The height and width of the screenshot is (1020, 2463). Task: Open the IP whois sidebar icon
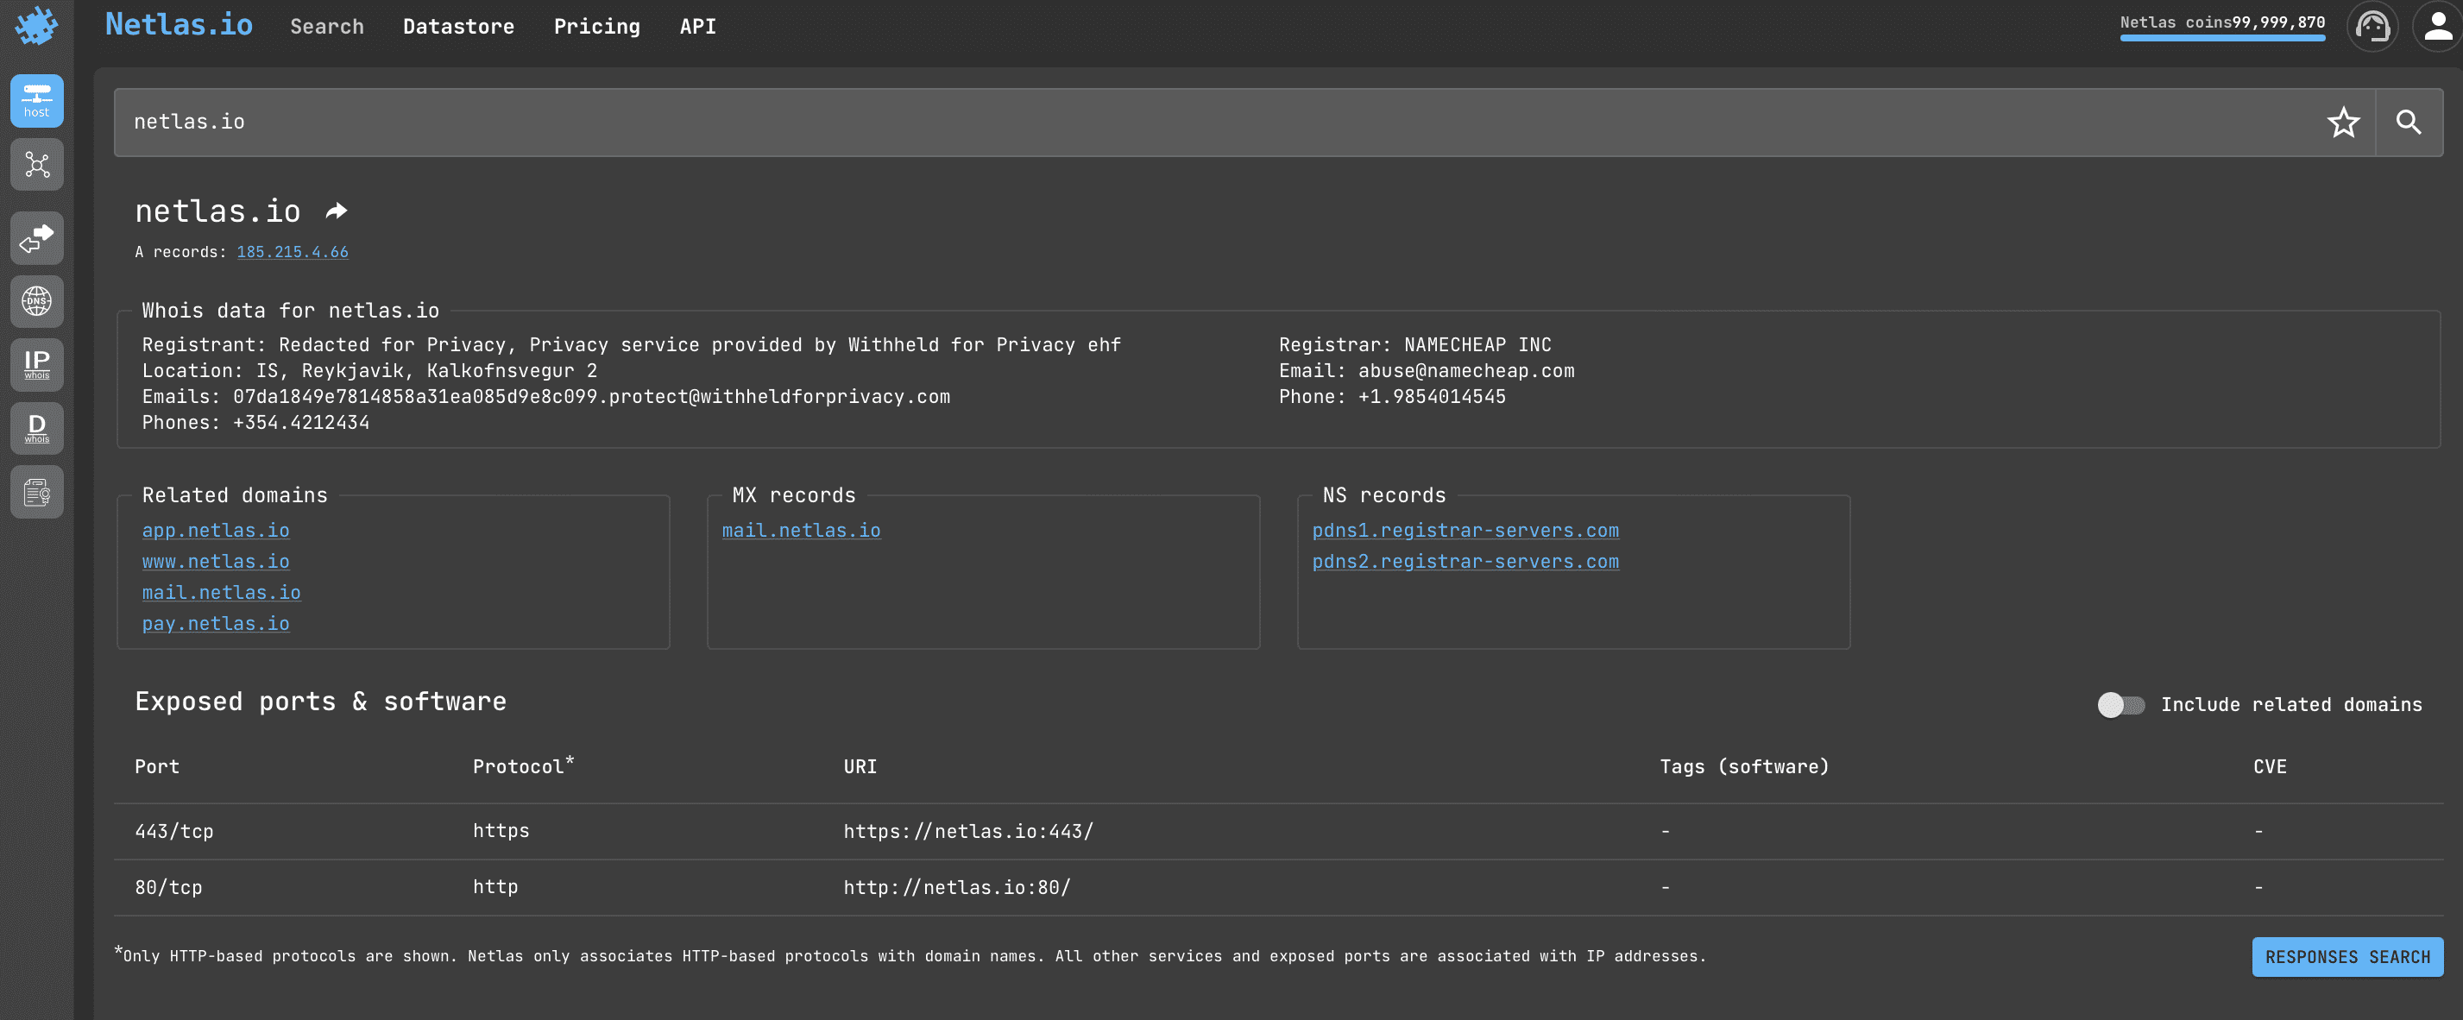[x=36, y=364]
